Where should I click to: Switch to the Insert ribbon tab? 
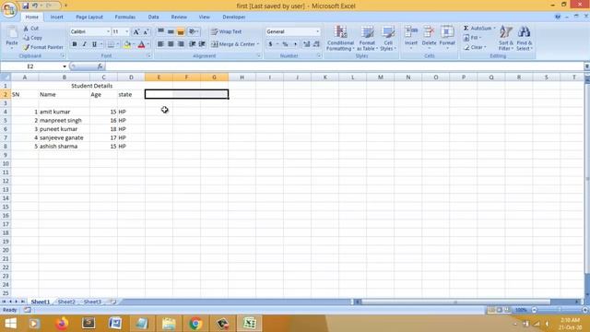57,17
